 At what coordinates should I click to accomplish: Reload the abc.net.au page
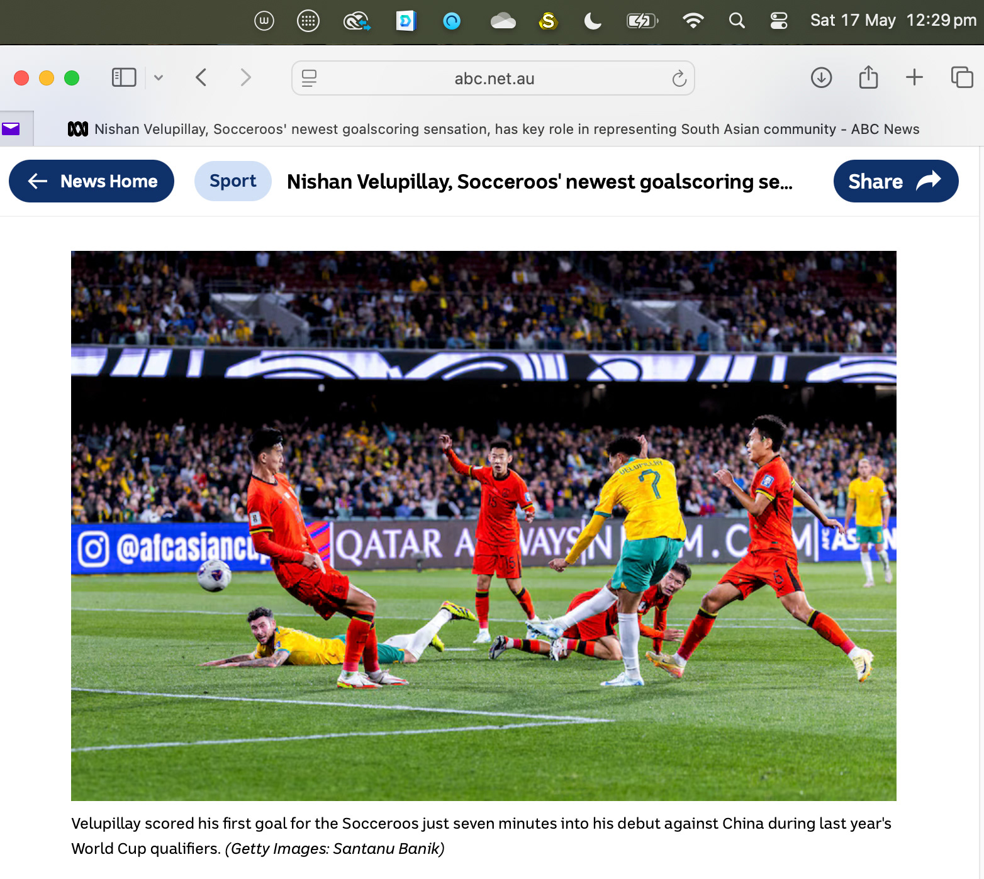[x=679, y=78]
